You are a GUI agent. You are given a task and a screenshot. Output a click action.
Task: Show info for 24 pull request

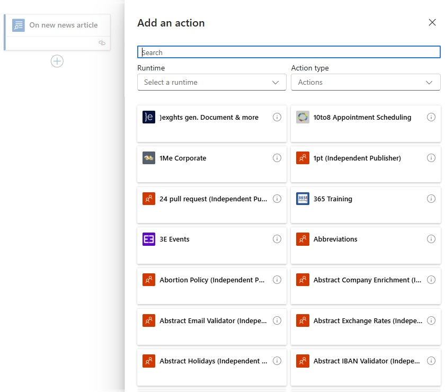coord(277,199)
